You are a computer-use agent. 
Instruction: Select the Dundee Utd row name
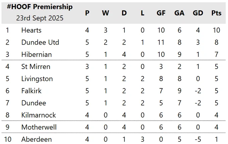pos(40,43)
